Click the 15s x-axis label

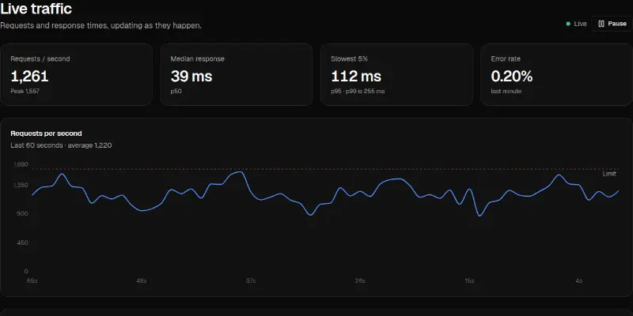point(469,281)
